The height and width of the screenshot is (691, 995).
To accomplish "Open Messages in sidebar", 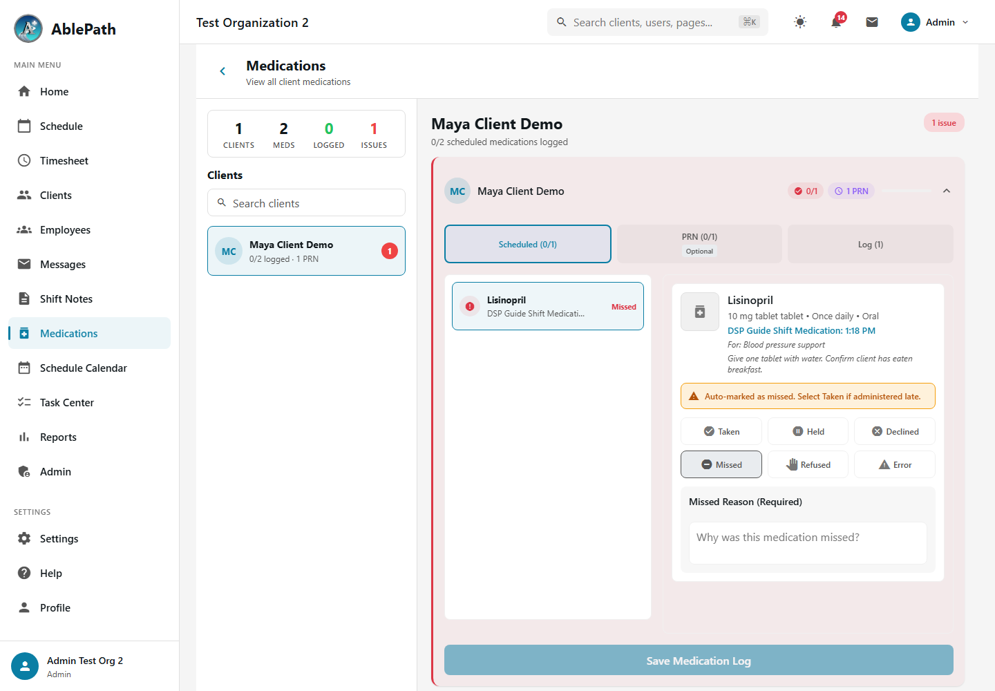I will [89, 264].
